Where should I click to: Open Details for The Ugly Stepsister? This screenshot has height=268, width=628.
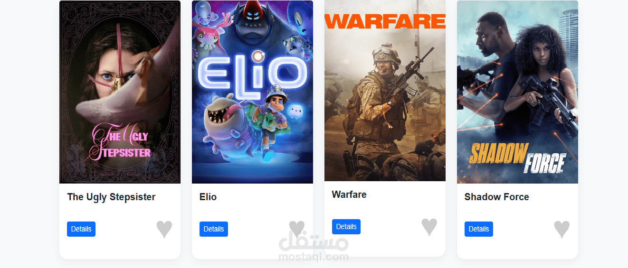coord(81,229)
